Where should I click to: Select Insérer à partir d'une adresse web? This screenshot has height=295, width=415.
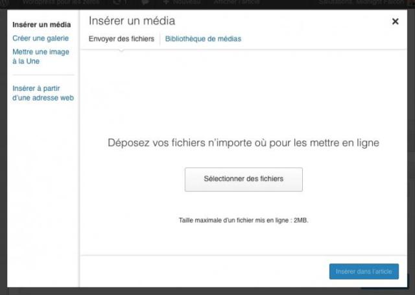pos(43,93)
